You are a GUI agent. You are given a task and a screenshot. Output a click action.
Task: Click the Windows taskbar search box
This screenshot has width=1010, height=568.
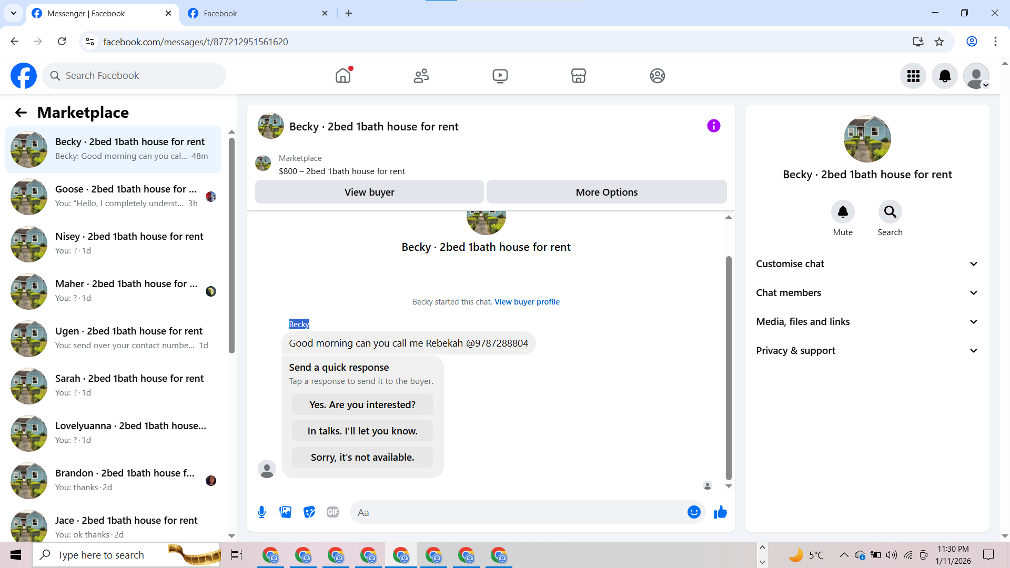[126, 555]
